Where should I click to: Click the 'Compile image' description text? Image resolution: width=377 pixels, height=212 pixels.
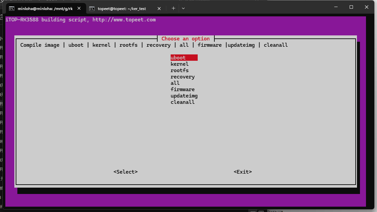coord(40,45)
